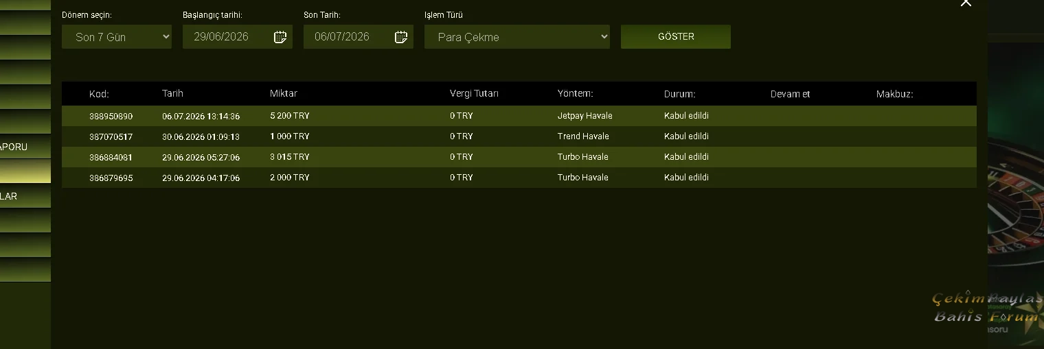Click Kabul edildi status for 388950890
The height and width of the screenshot is (349, 1044).
point(686,116)
